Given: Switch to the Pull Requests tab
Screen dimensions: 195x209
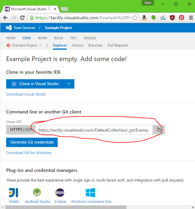Looking at the screenshot, I should 118,45.
